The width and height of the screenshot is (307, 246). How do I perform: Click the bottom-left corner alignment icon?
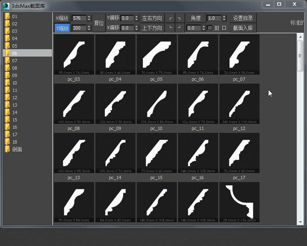pos(171,28)
